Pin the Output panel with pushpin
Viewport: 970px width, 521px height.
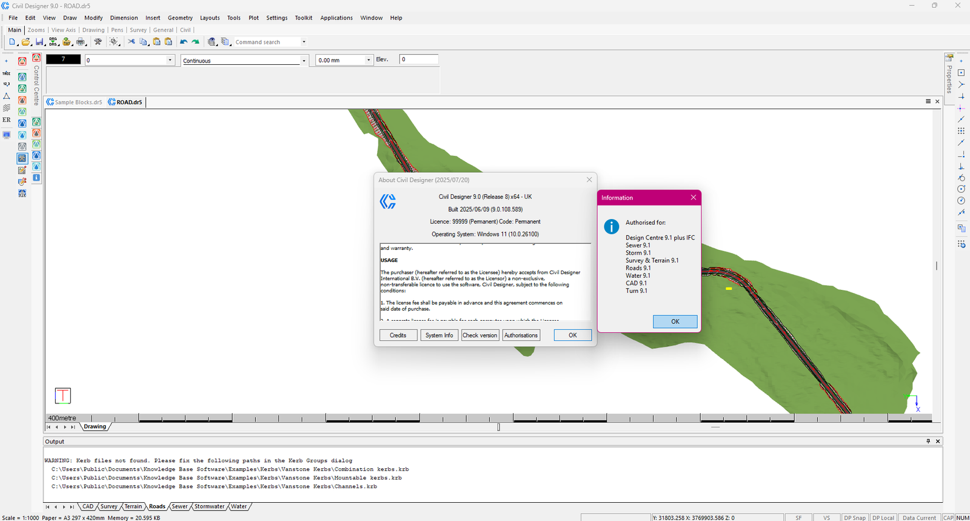coord(928,442)
